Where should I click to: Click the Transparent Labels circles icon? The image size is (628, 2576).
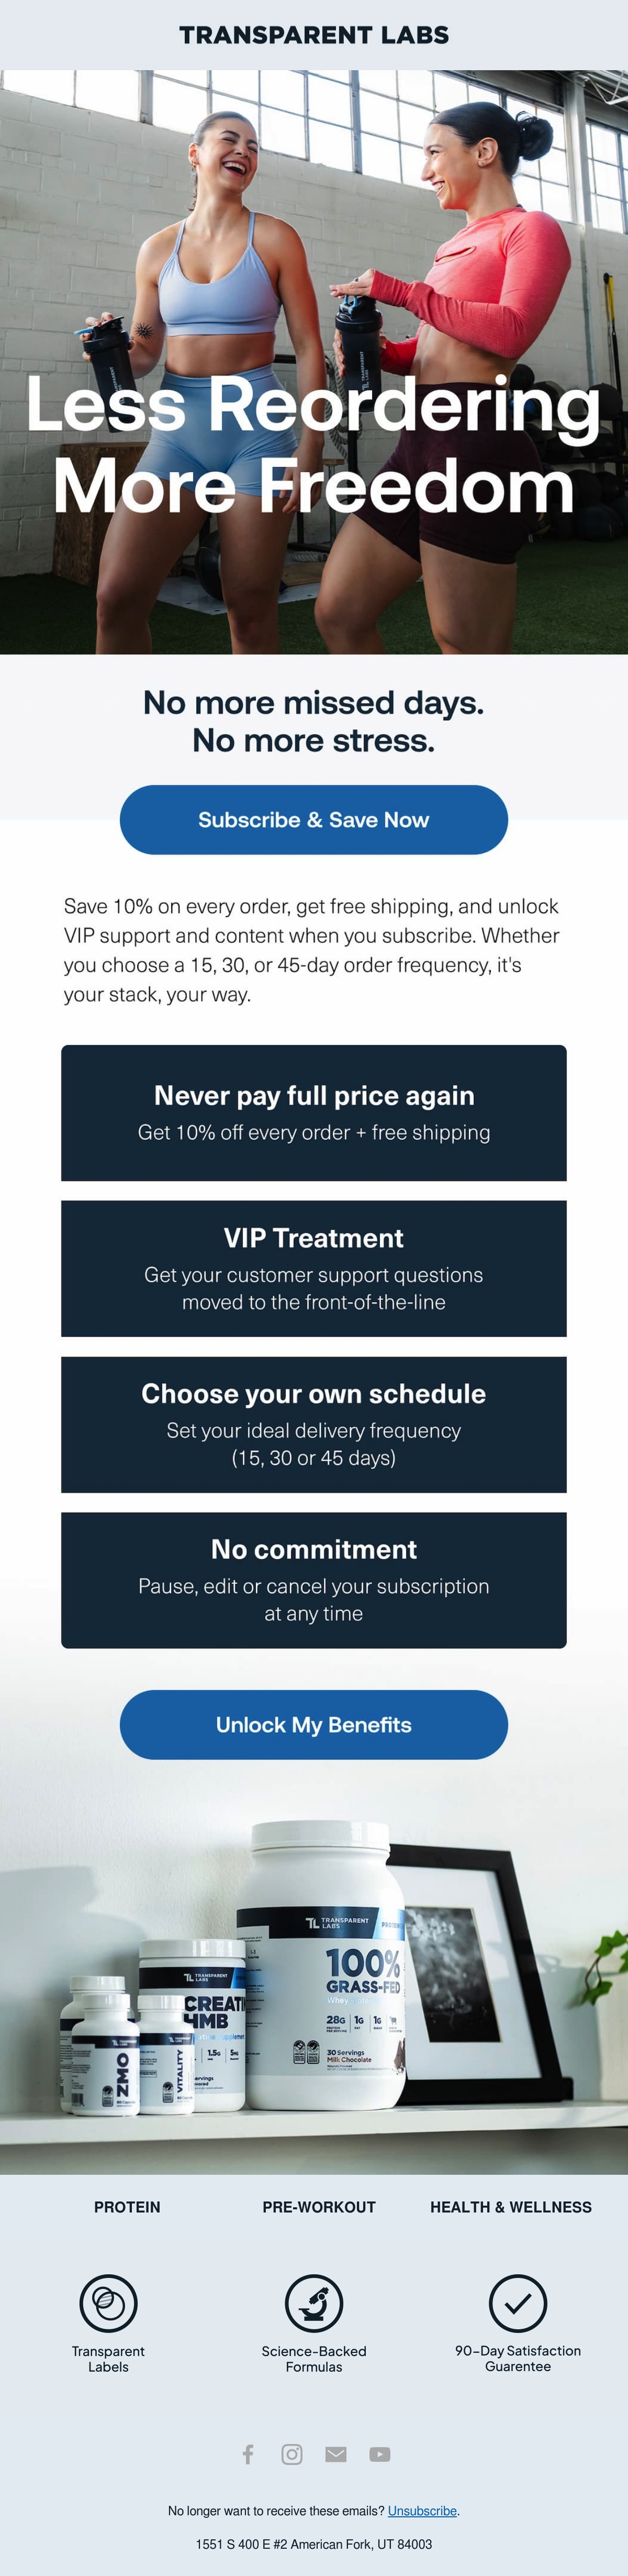click(108, 2303)
